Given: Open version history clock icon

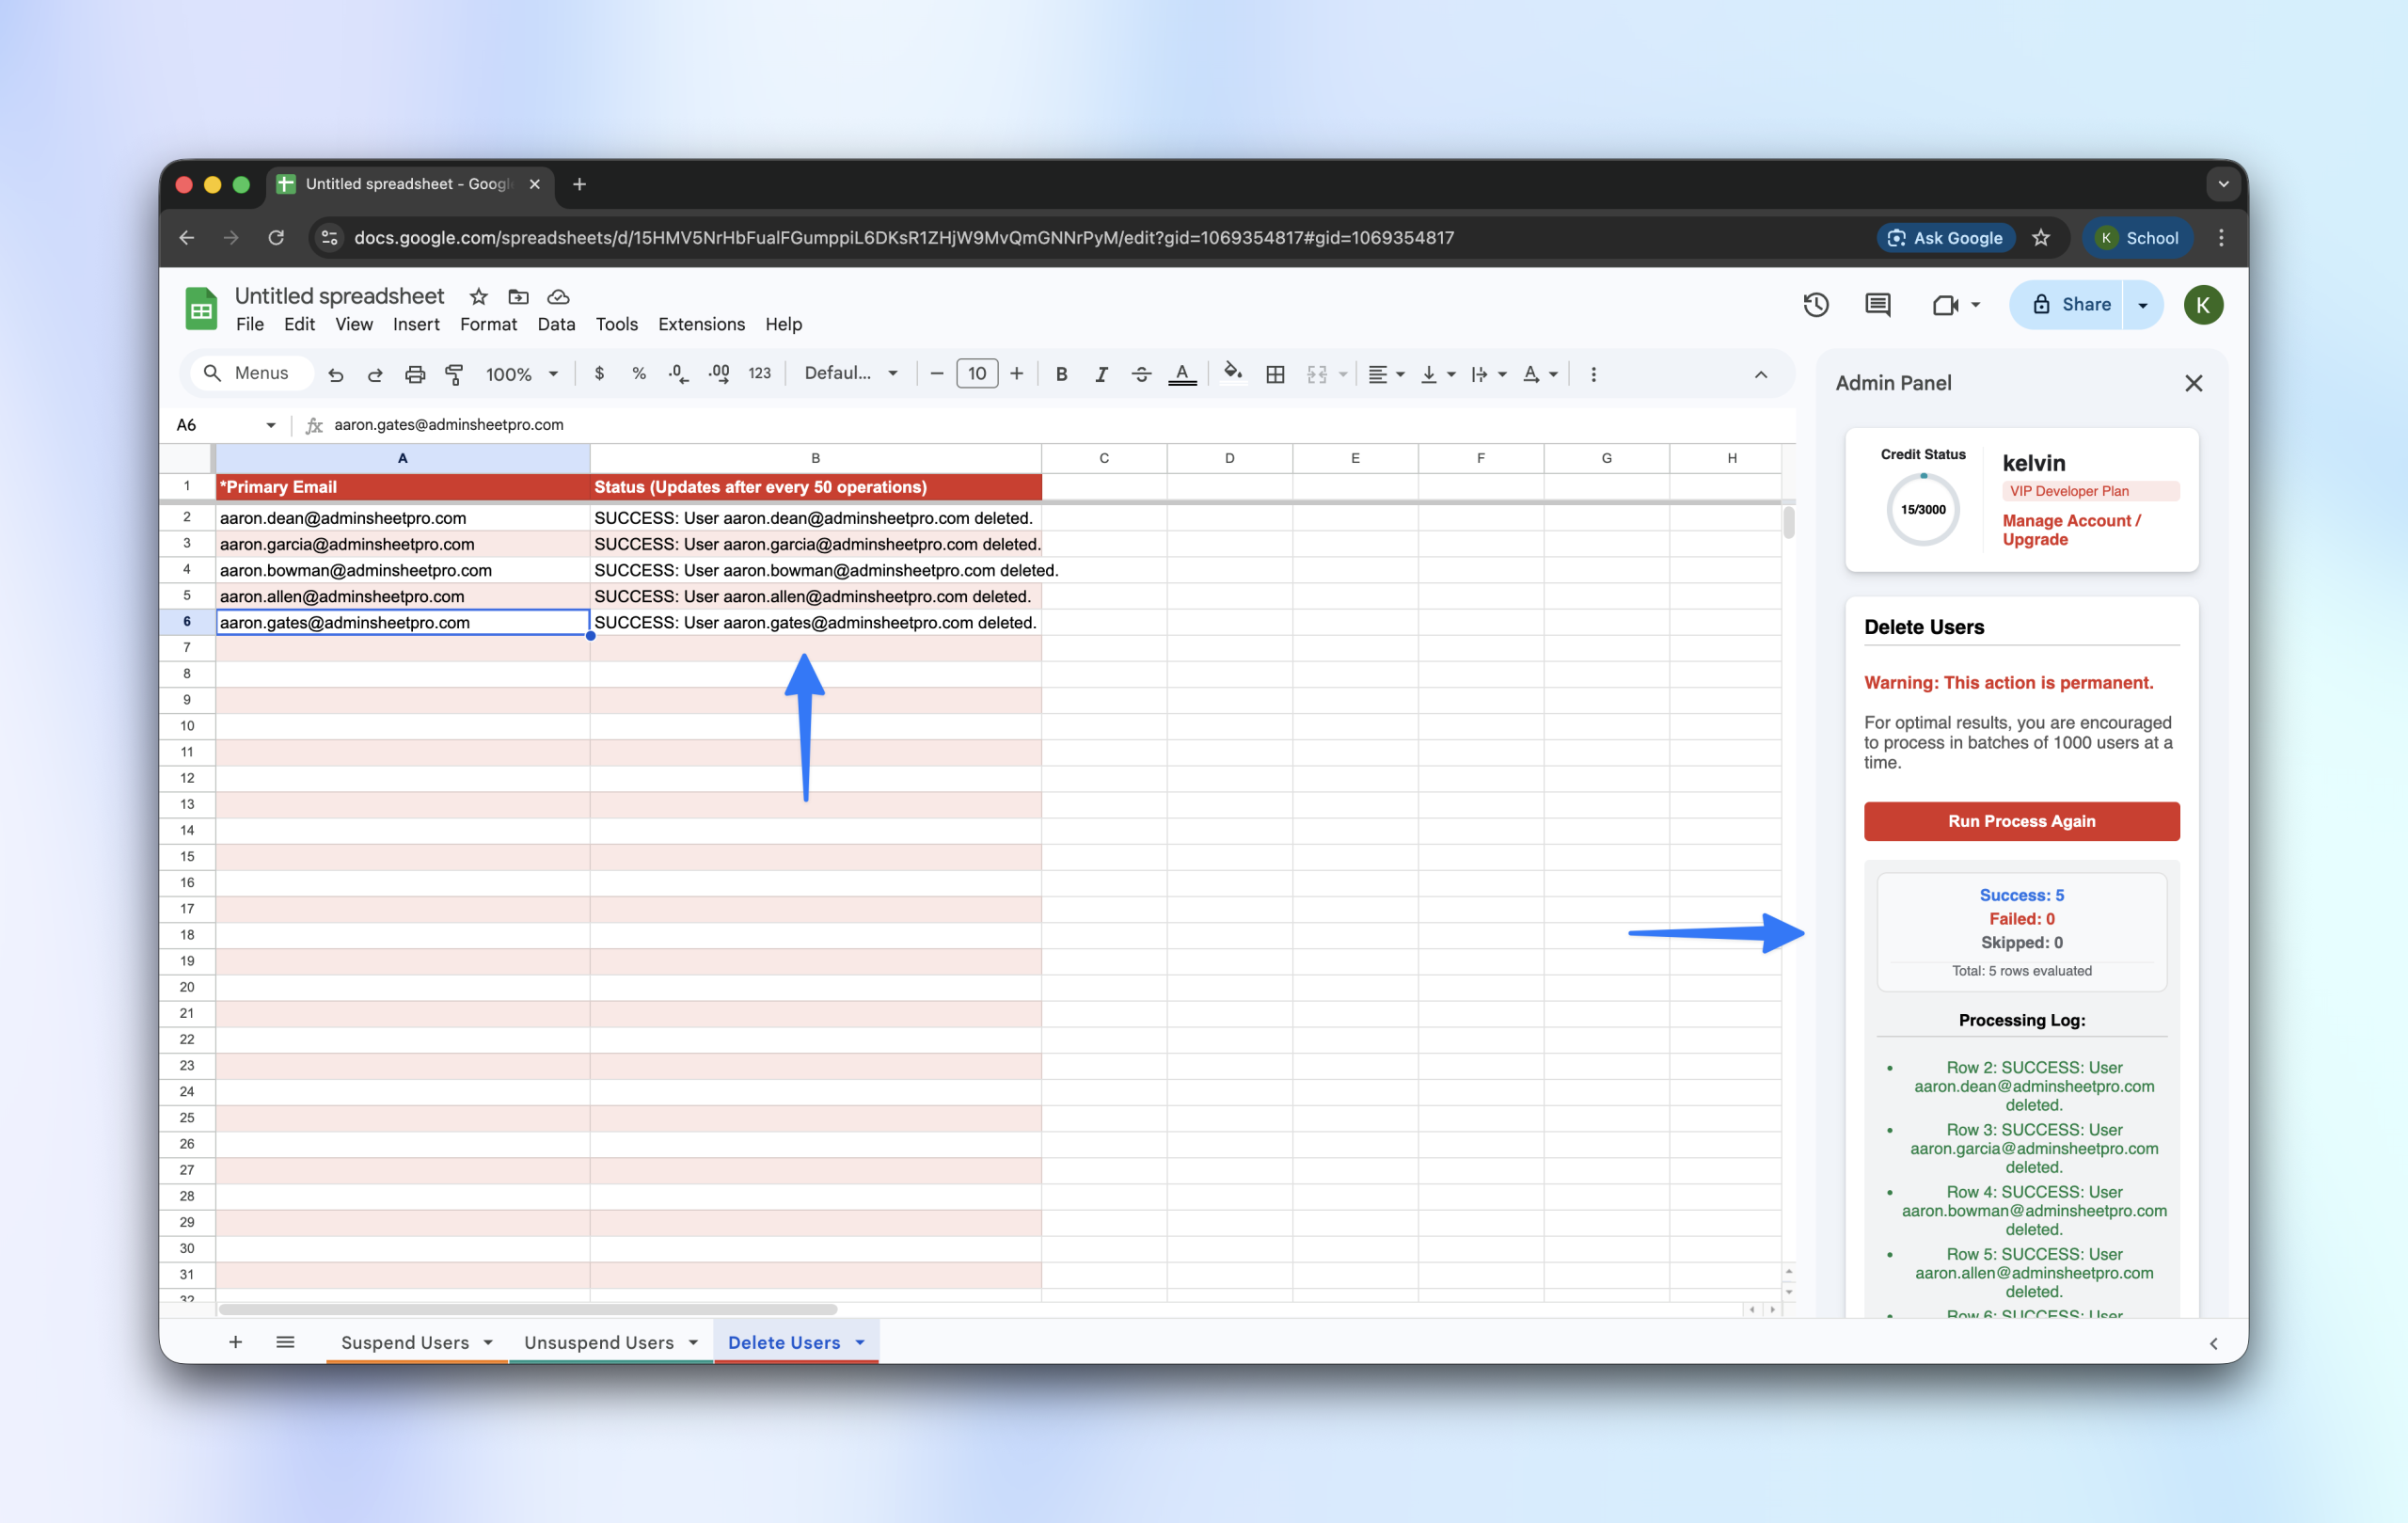Looking at the screenshot, I should (x=1815, y=305).
